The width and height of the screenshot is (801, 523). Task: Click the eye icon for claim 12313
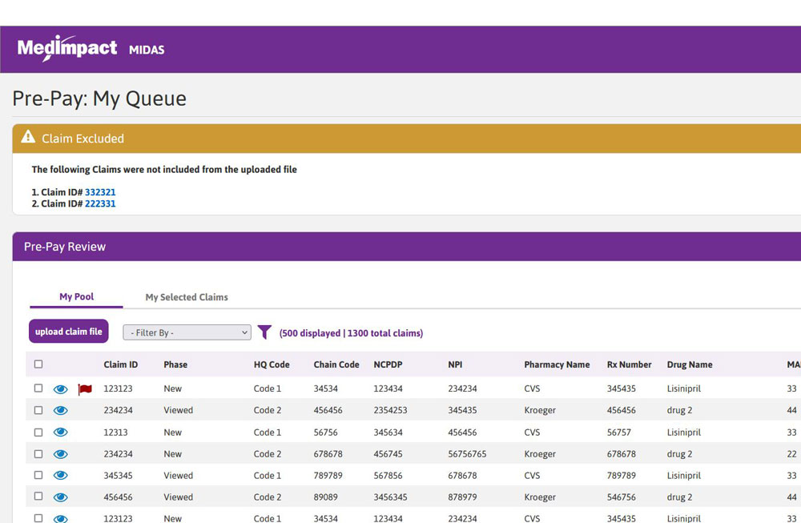(x=60, y=432)
